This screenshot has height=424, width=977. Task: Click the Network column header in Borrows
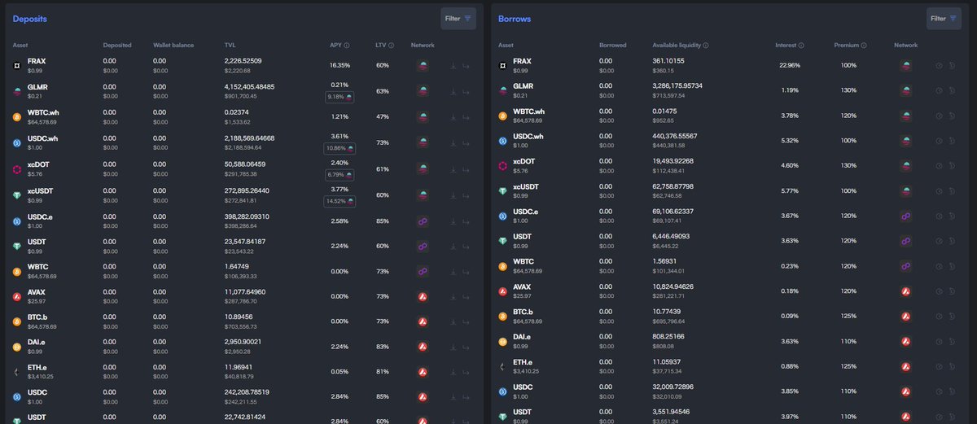tap(905, 46)
